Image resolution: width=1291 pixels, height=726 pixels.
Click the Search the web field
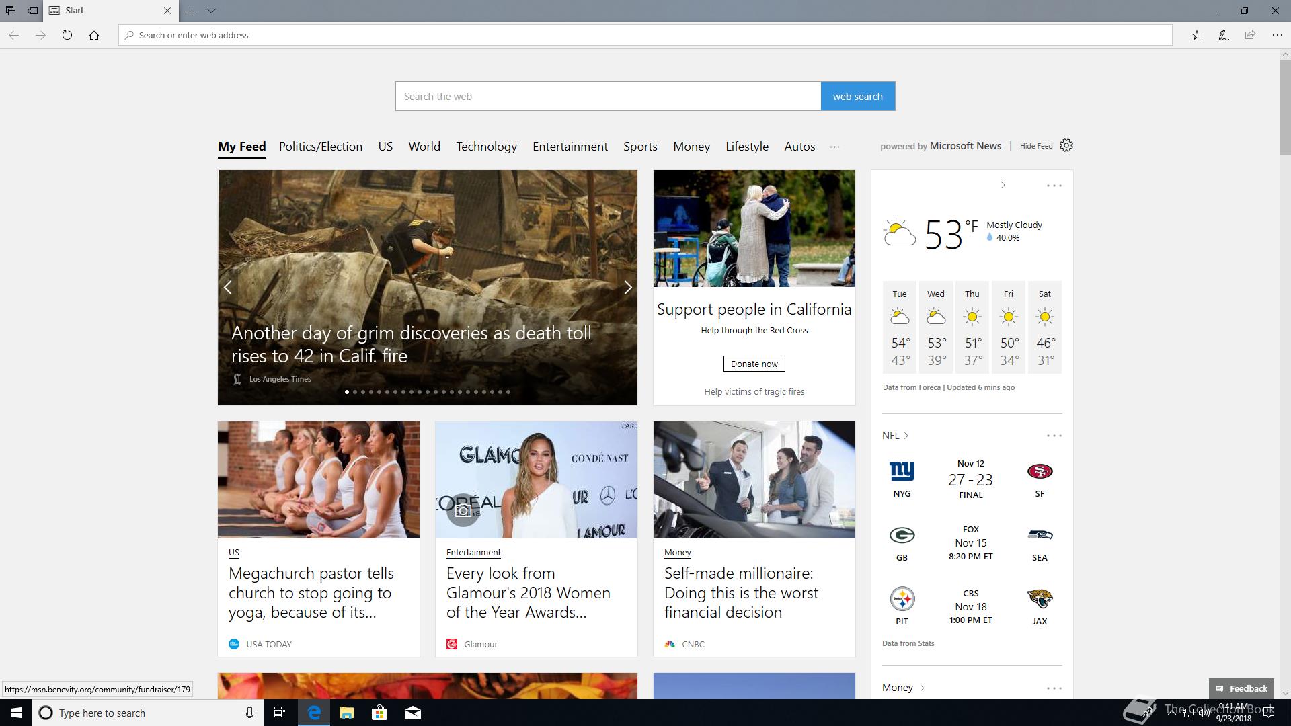point(607,96)
